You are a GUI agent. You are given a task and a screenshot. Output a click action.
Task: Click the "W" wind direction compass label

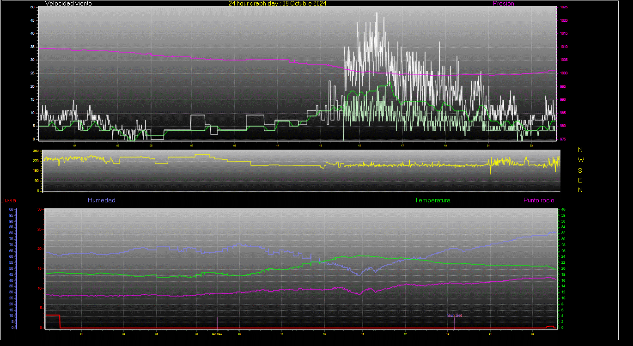(581, 160)
